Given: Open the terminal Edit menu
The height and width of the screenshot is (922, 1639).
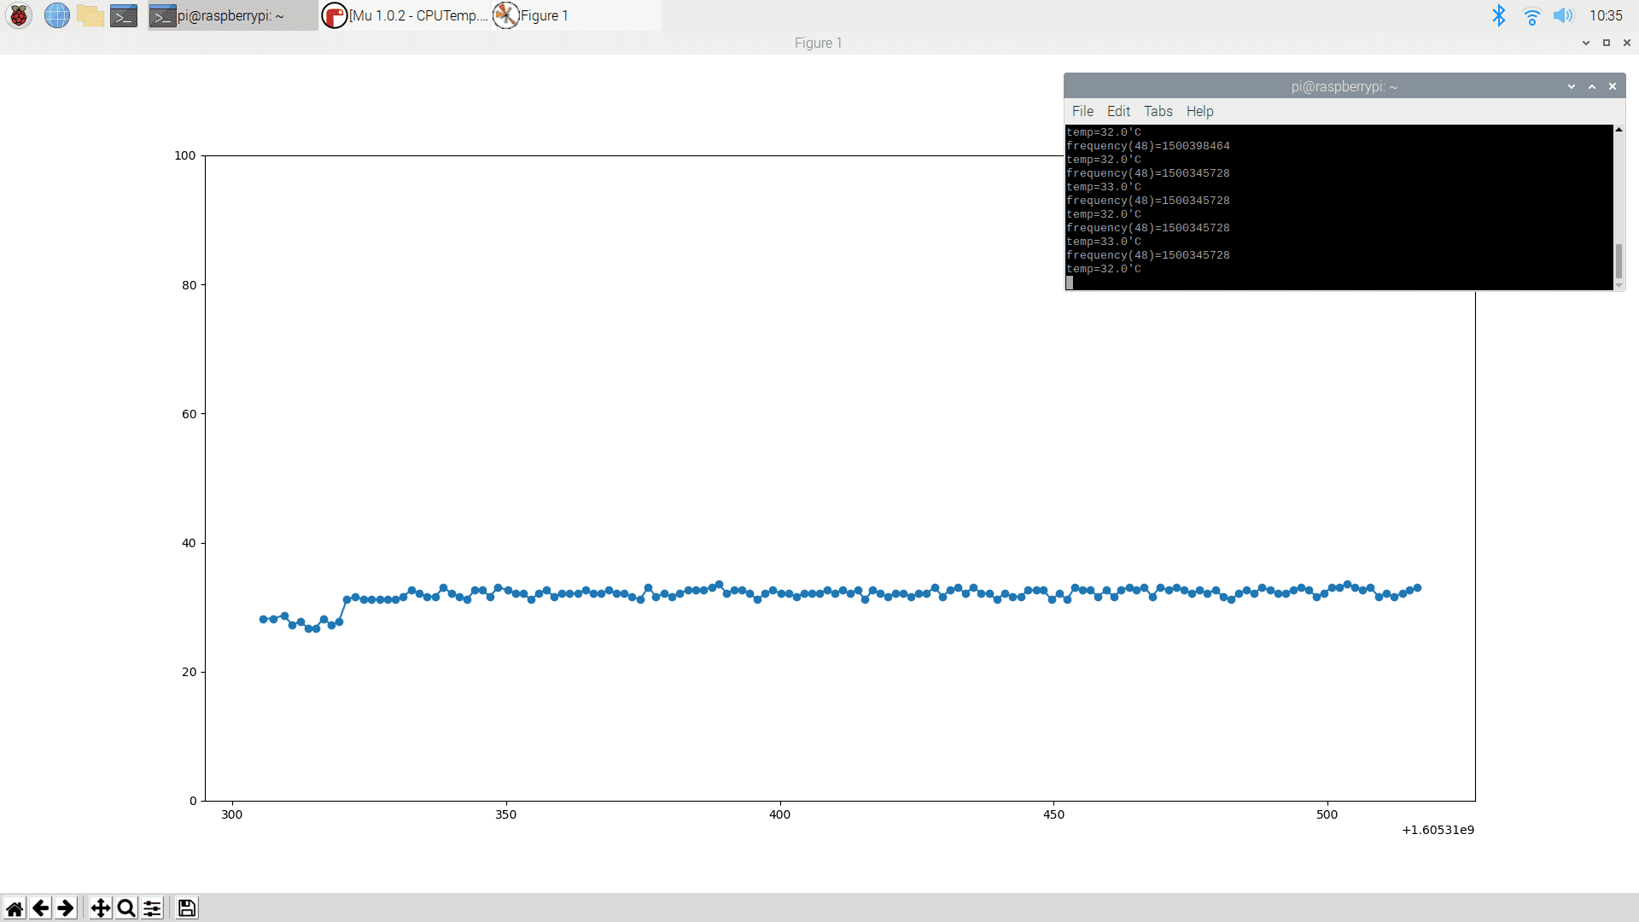Looking at the screenshot, I should click(1118, 111).
